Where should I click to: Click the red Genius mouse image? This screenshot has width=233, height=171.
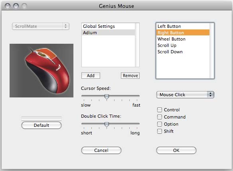41,70
